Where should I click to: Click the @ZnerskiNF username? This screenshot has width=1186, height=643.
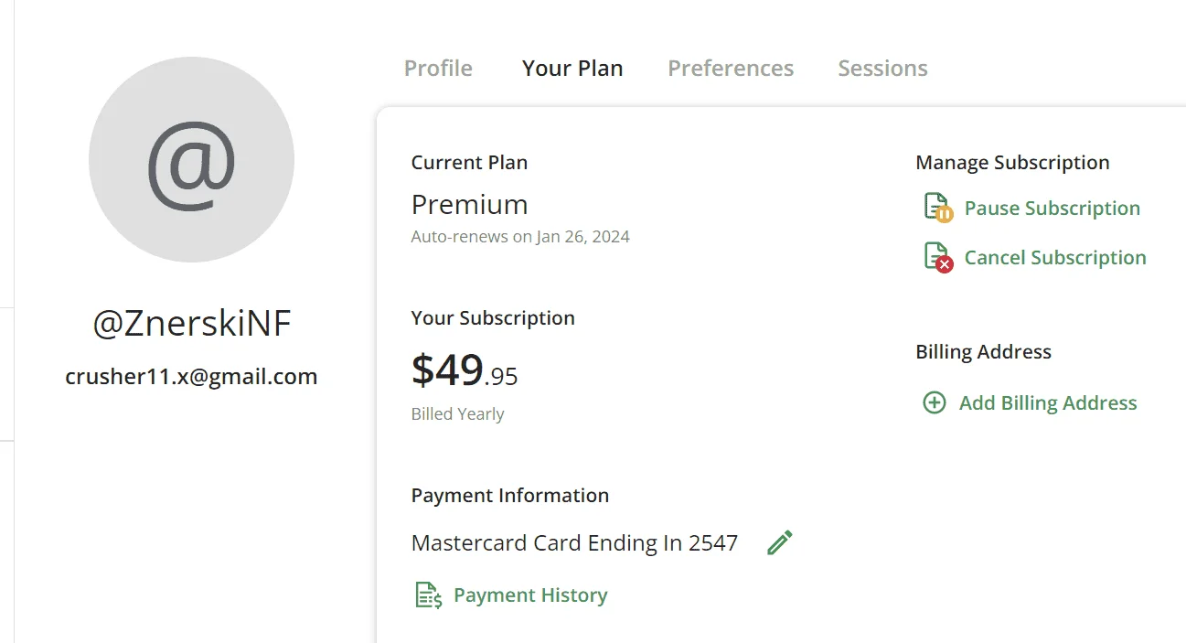(x=192, y=324)
